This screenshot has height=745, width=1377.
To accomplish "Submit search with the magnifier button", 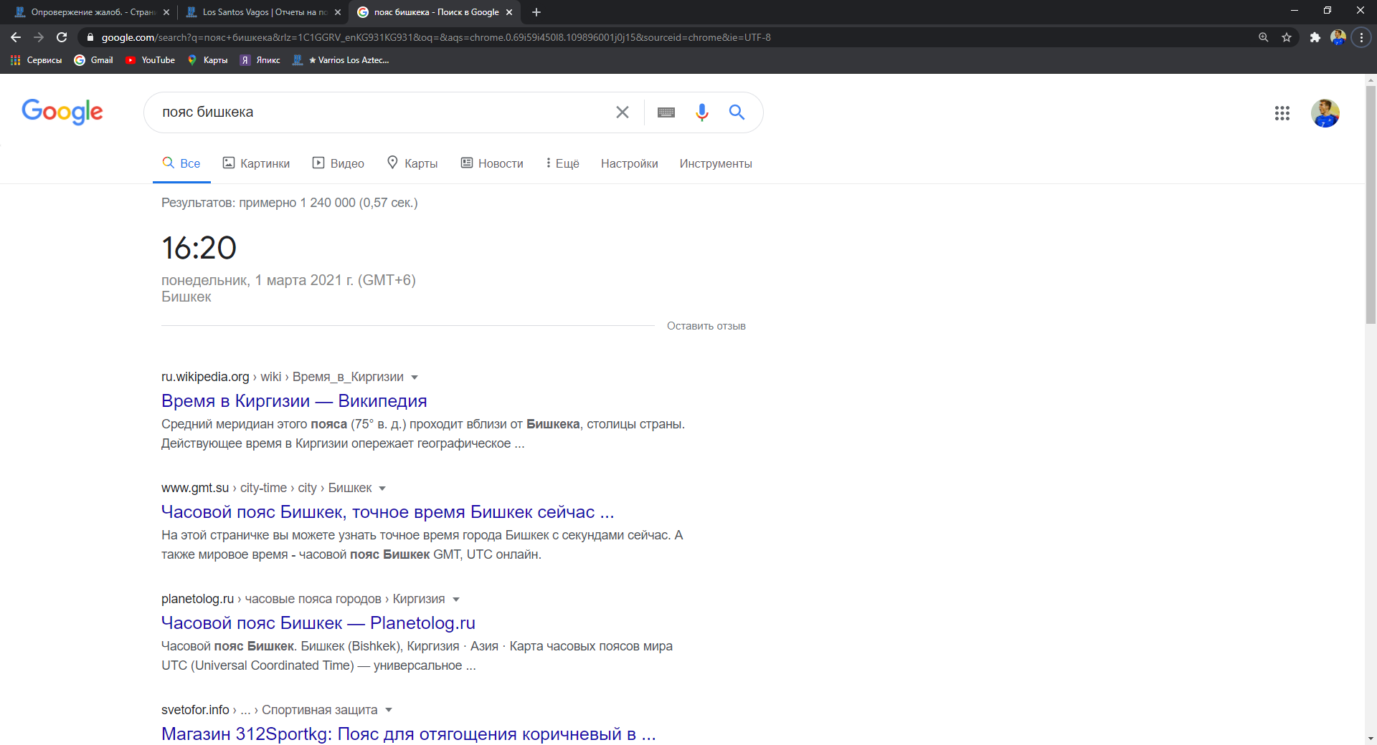I will [x=737, y=112].
